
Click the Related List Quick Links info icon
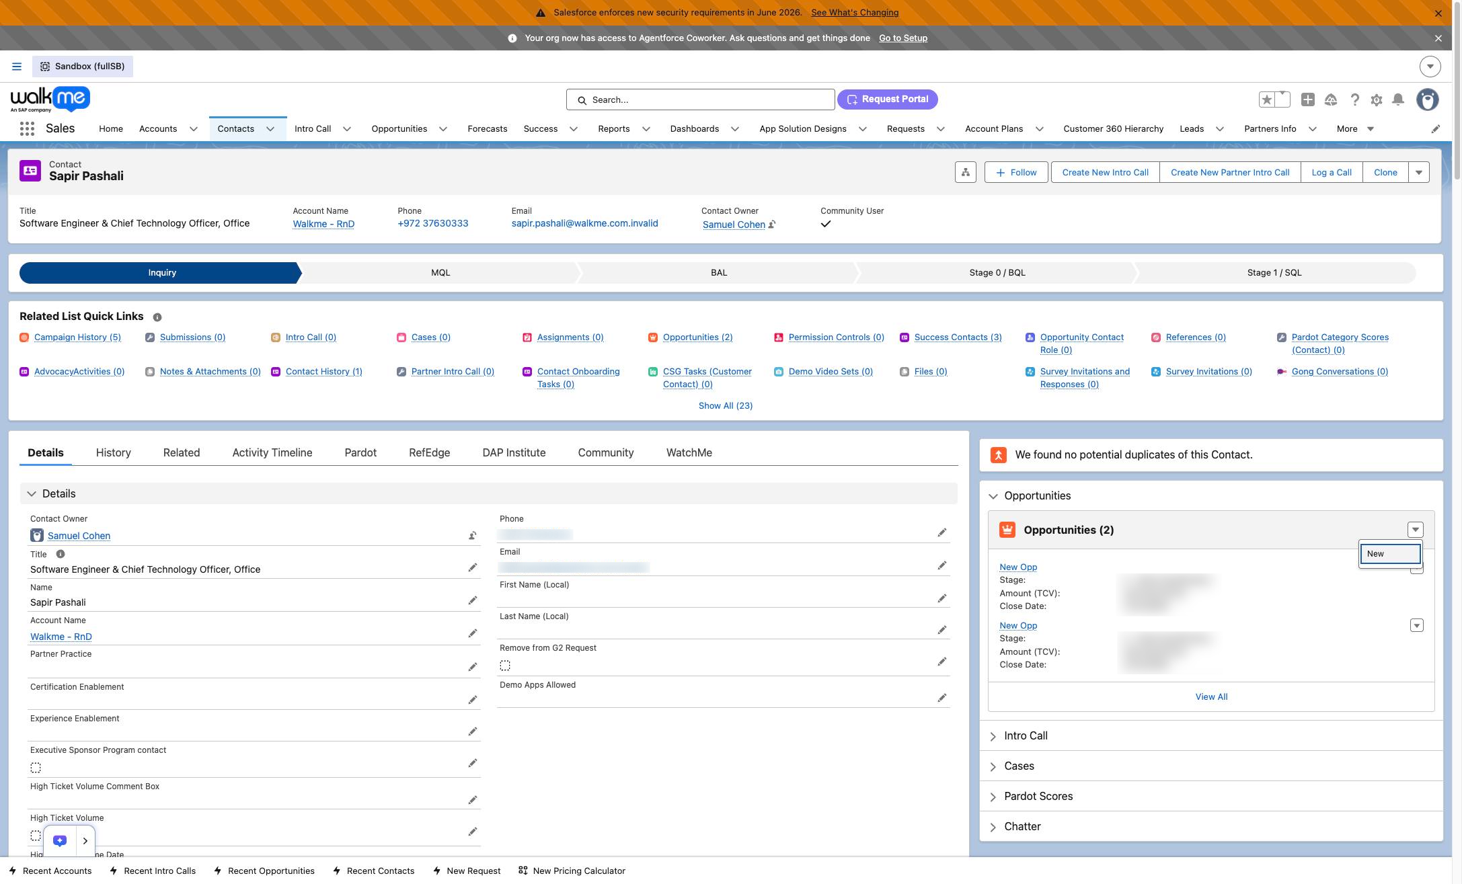tap(157, 317)
